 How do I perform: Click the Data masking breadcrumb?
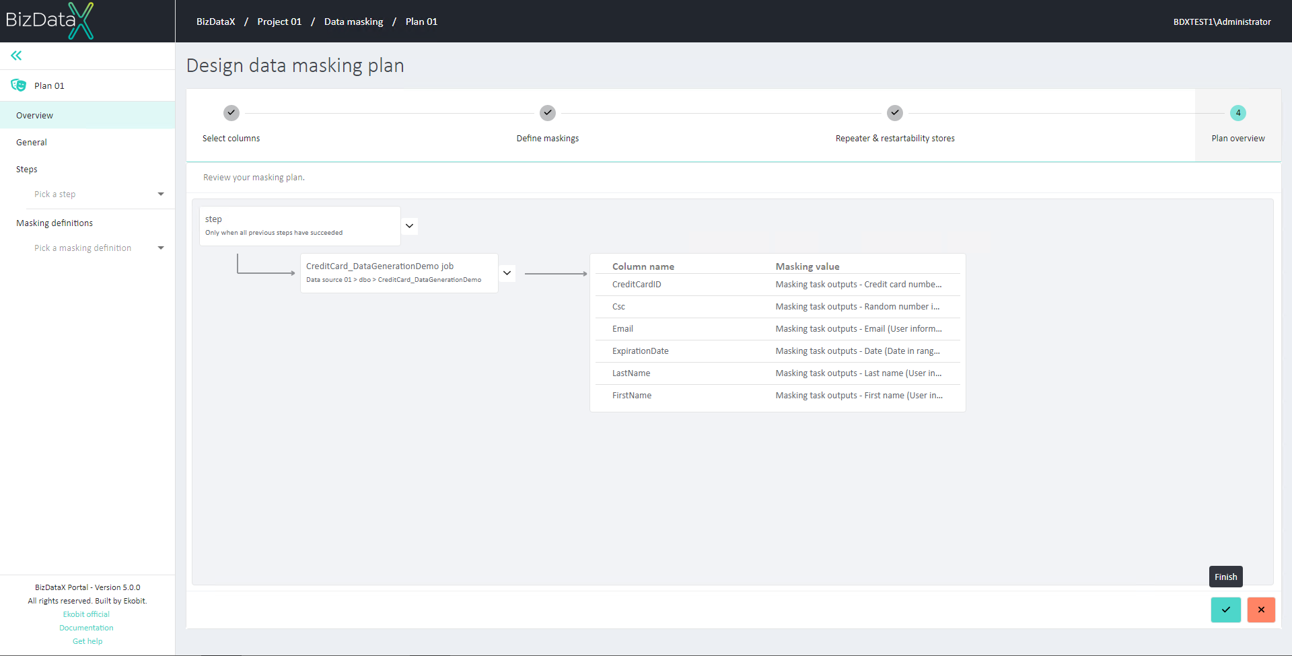(354, 22)
